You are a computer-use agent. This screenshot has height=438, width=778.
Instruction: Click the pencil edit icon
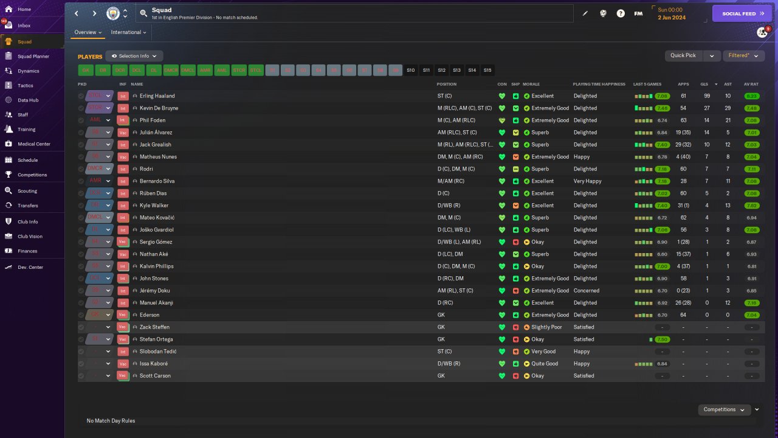pos(585,13)
